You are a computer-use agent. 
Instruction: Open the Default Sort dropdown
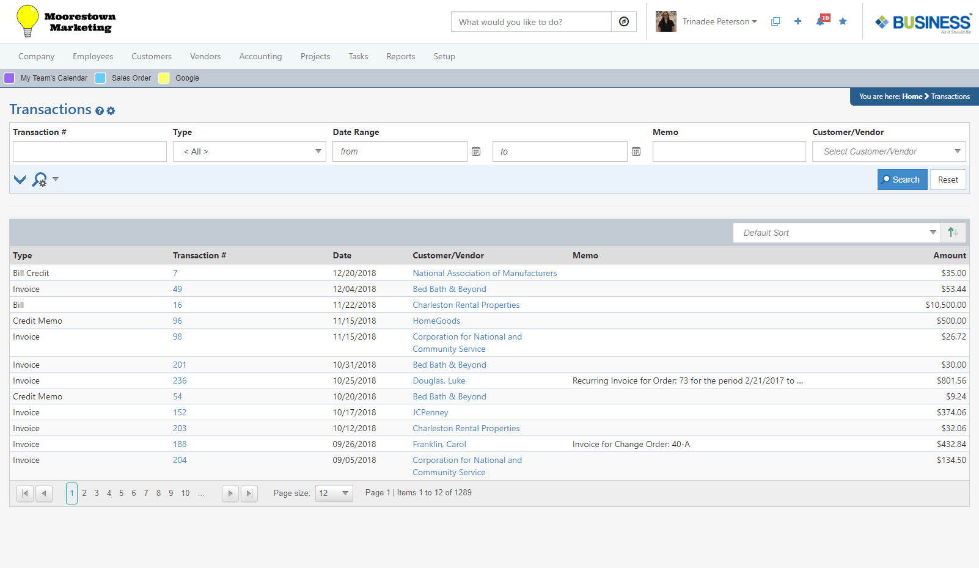coord(837,233)
